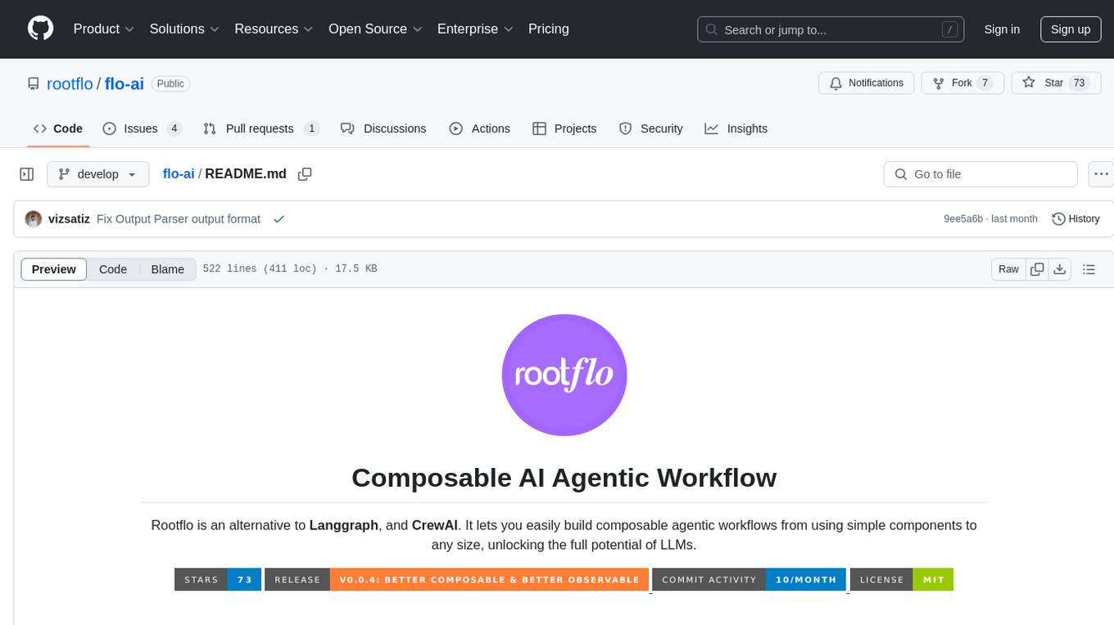Open the more file actions menu

coord(1101,174)
